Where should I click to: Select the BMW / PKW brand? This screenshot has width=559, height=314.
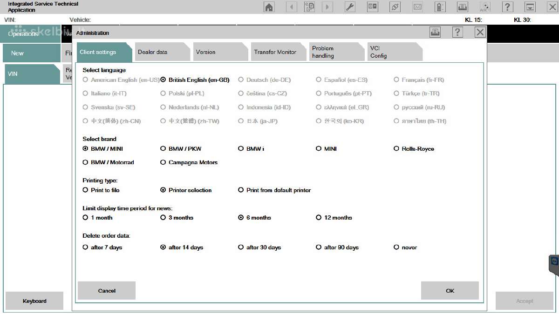pos(181,149)
